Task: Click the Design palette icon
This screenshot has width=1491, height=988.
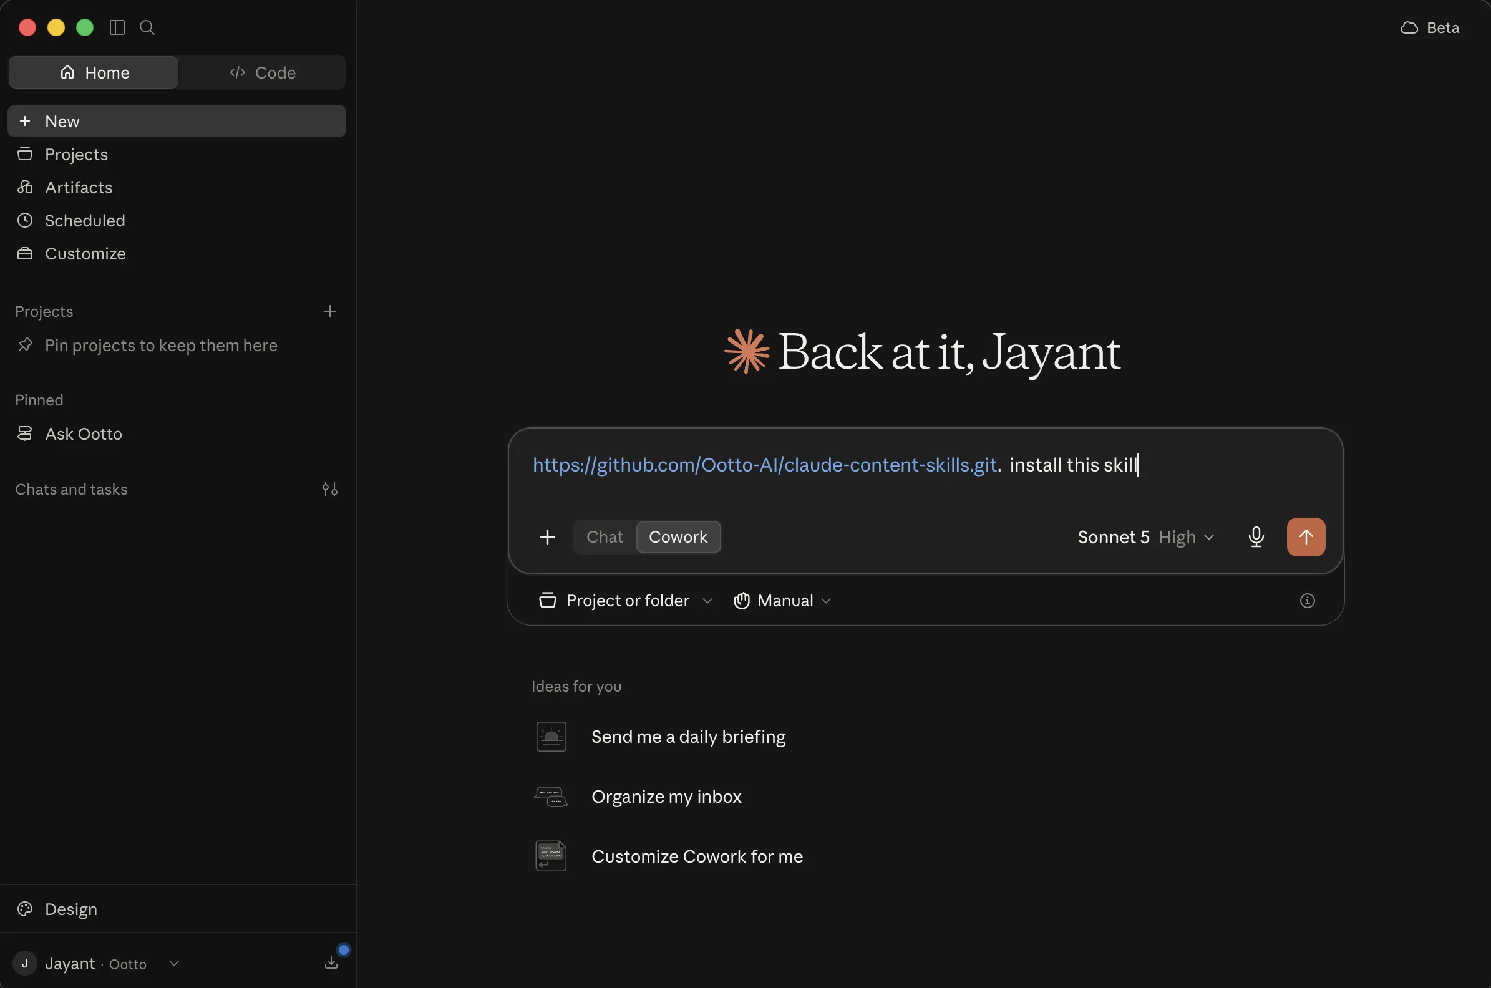Action: click(25, 909)
